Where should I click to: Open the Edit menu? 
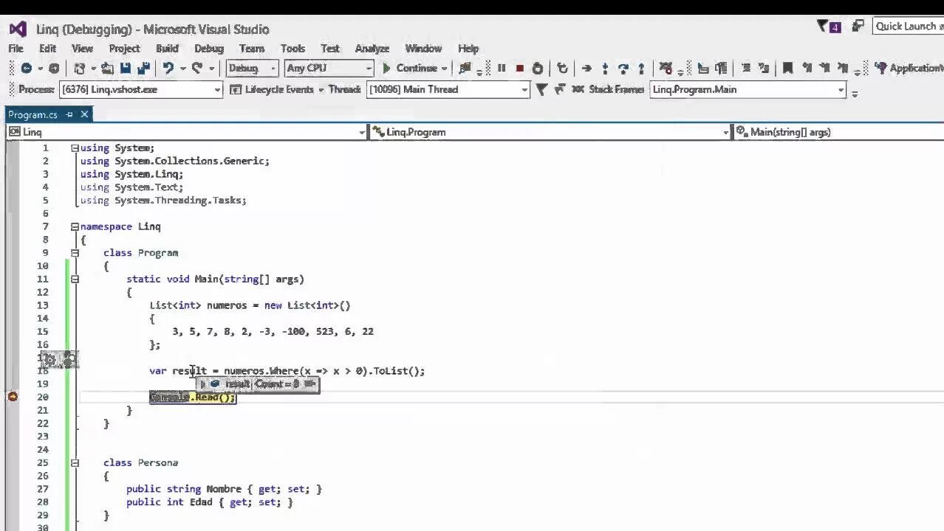pos(47,49)
